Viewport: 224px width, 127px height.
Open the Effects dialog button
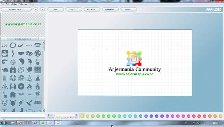[x=74, y=10]
